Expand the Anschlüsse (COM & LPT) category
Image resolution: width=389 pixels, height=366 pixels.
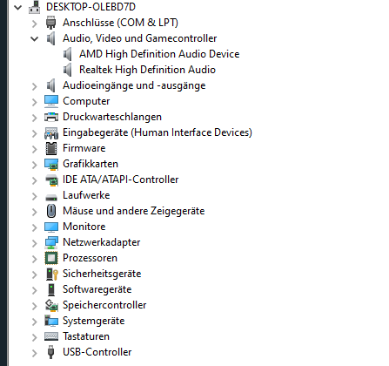point(35,24)
